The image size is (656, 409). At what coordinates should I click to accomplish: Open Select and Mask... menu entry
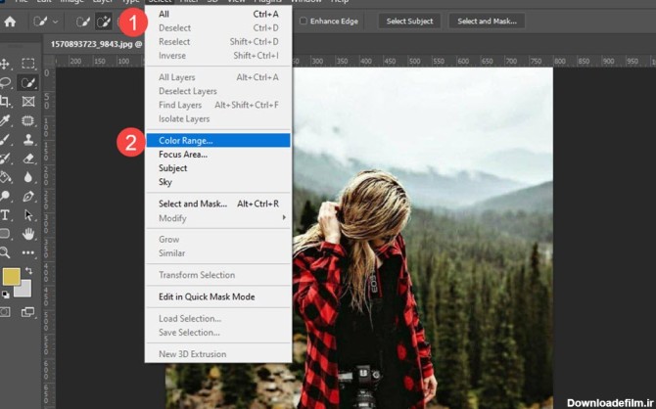click(218, 204)
